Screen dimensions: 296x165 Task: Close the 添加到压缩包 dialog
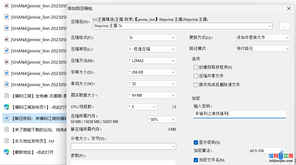pos(289,9)
